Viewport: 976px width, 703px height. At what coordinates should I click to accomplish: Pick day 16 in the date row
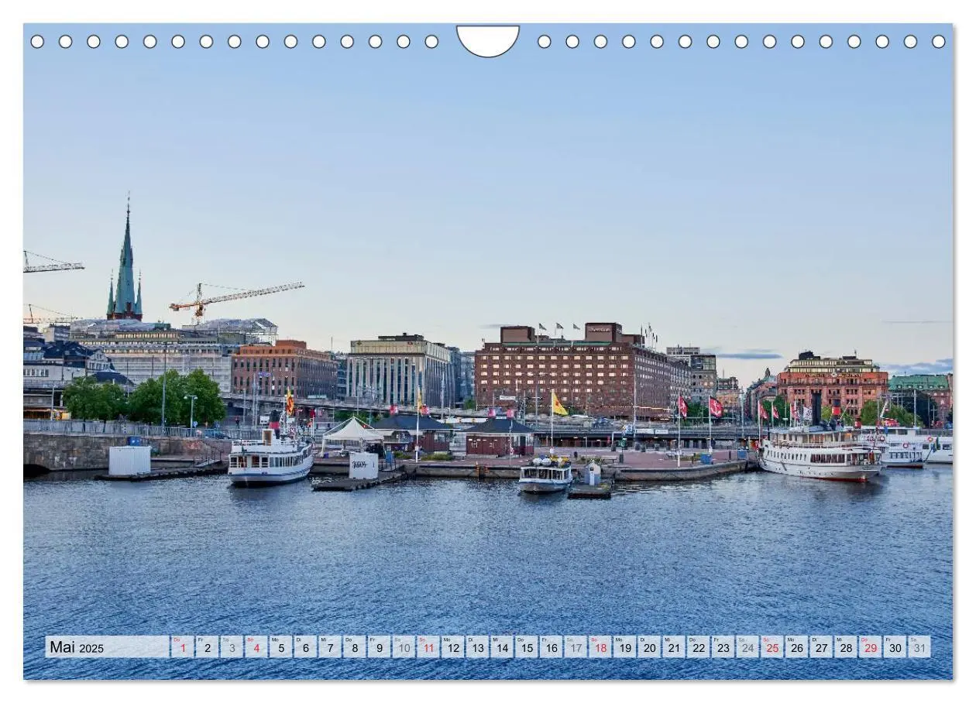pyautogui.click(x=552, y=647)
